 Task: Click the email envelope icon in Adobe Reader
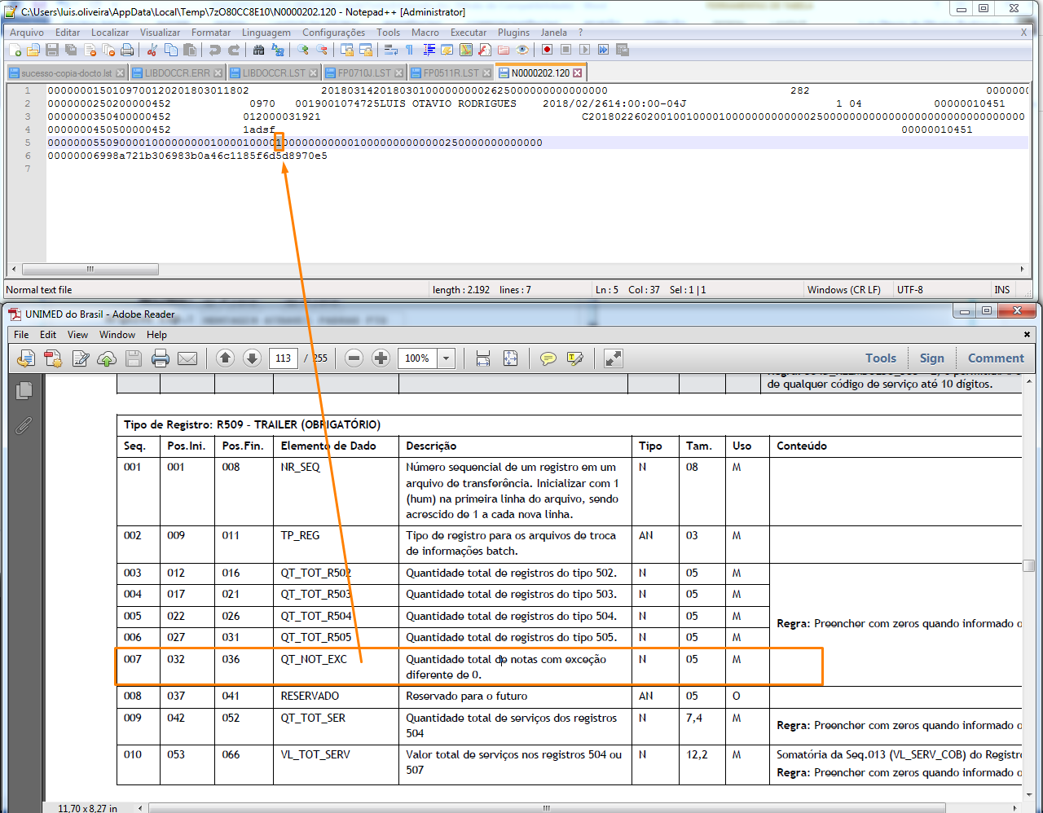coord(187,358)
